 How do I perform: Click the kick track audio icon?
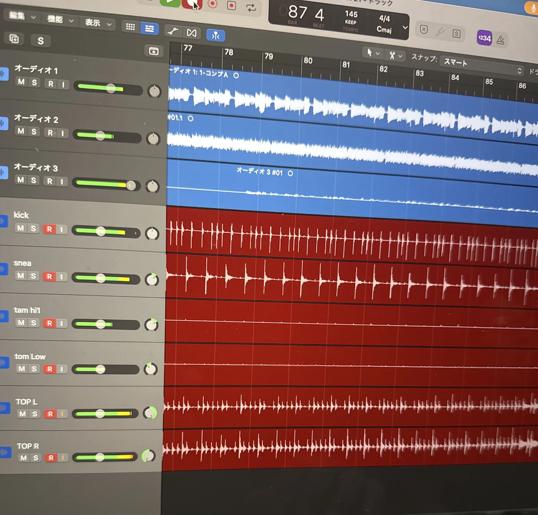pos(4,220)
